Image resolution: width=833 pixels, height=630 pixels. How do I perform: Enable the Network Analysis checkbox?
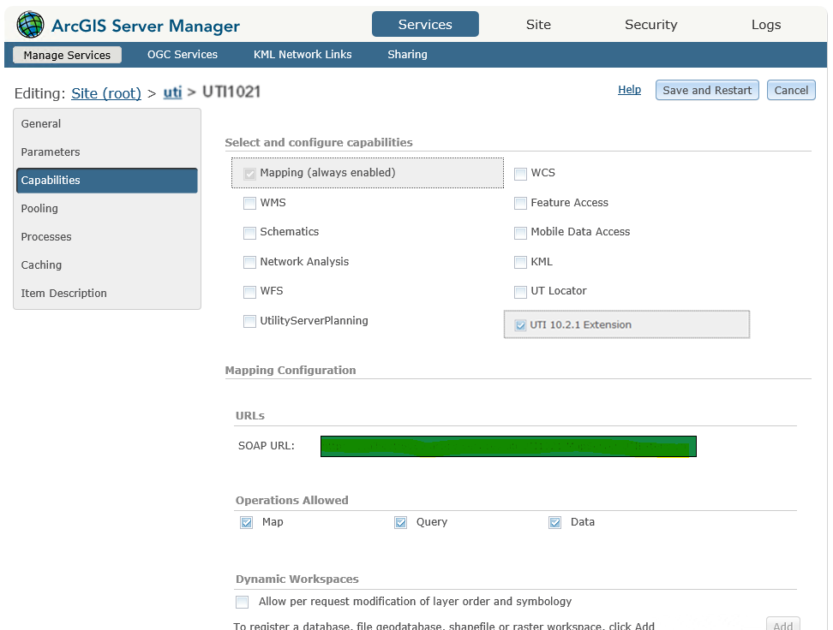pyautogui.click(x=249, y=262)
